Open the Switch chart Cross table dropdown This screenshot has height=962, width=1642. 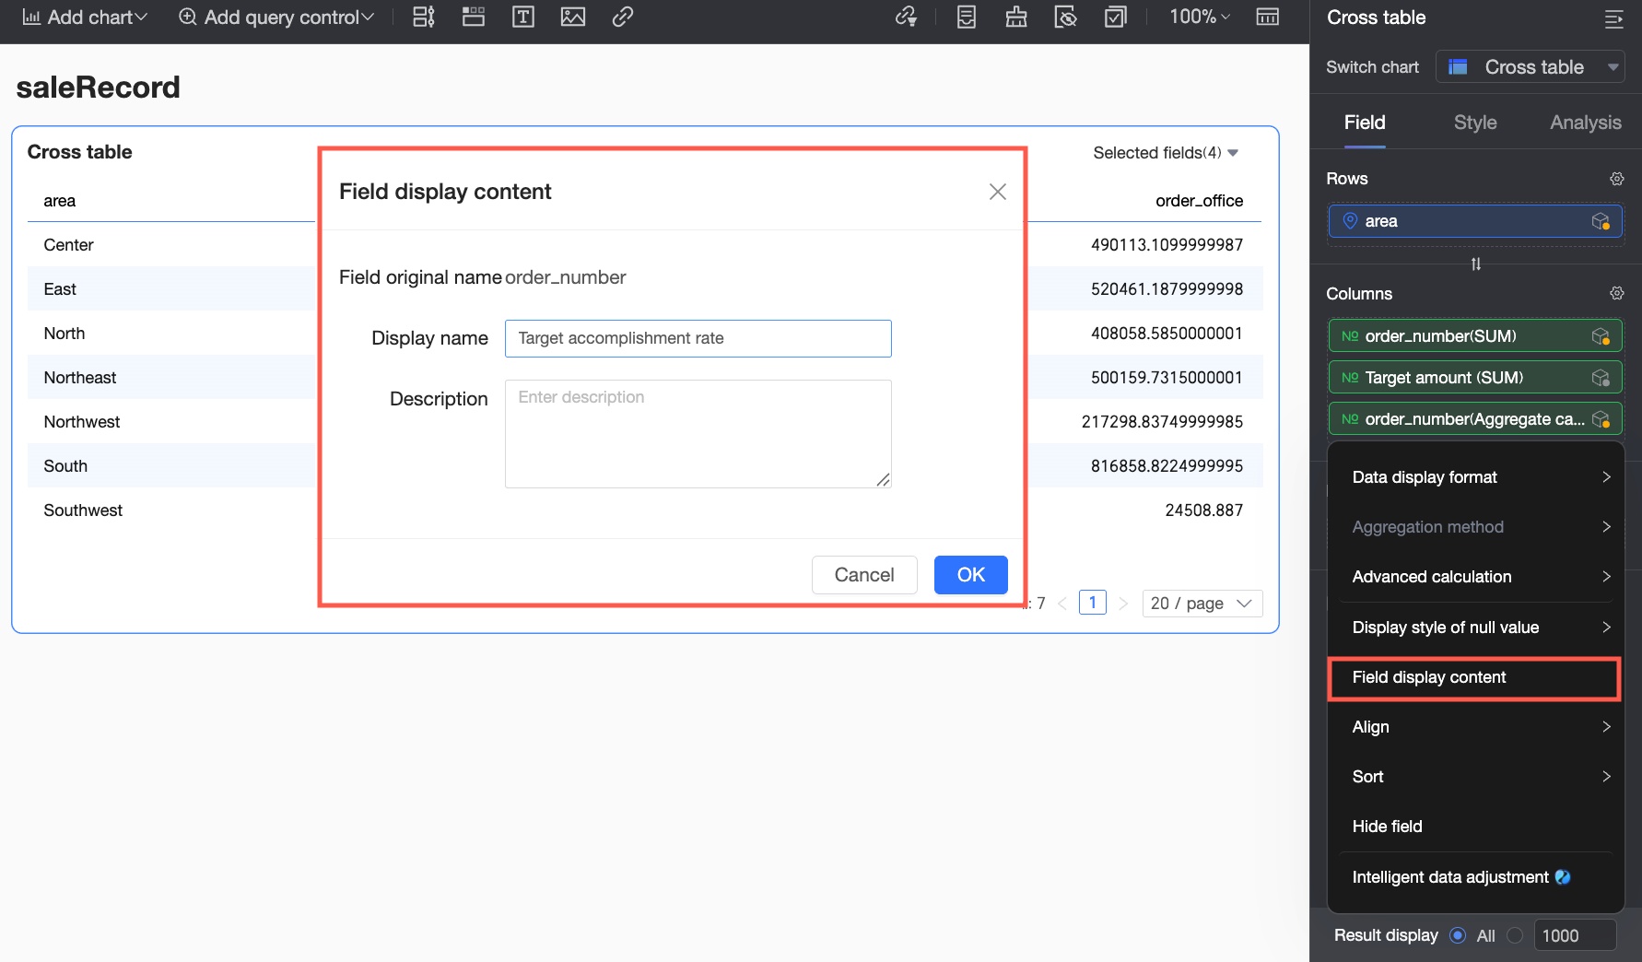pyautogui.click(x=1531, y=67)
